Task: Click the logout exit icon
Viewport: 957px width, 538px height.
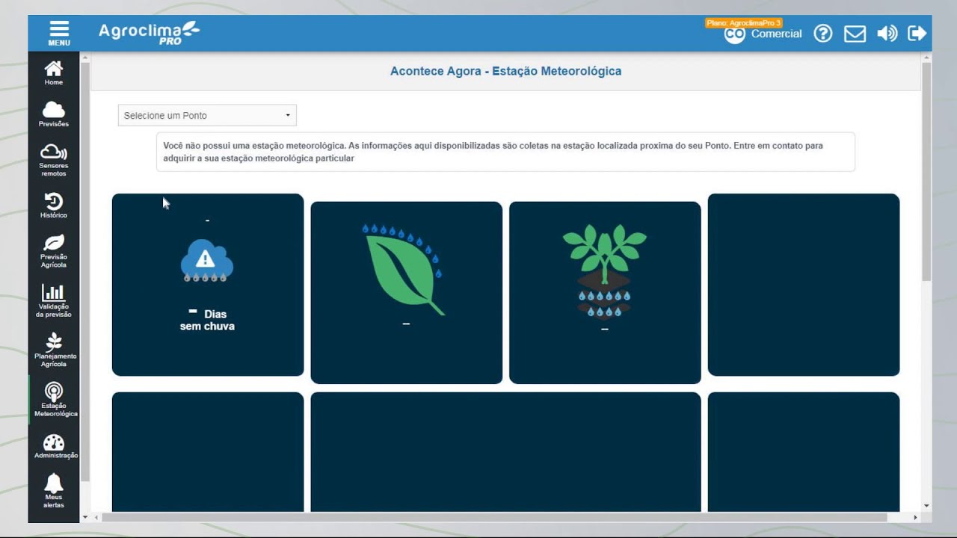Action: [917, 34]
